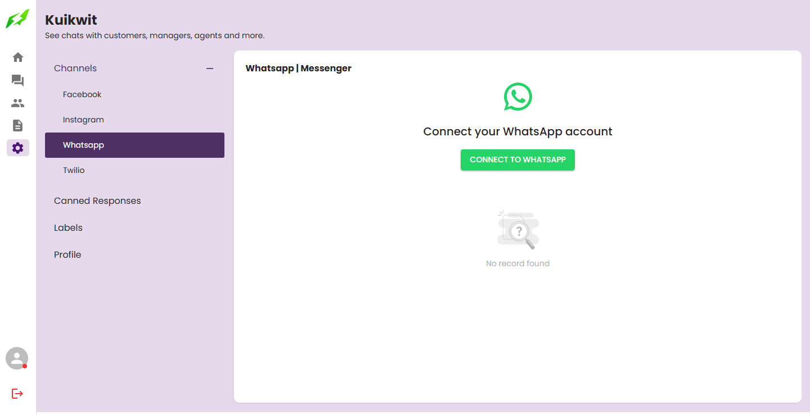Click the 'Whatsapp | Messenger' heading
This screenshot has width=810, height=415.
tap(299, 69)
